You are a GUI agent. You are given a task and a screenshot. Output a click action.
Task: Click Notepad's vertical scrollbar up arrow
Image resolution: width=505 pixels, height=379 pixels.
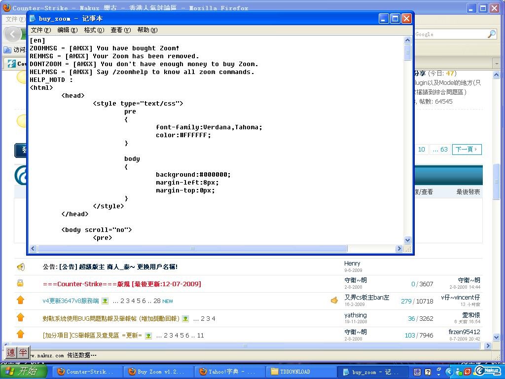[x=407, y=40]
